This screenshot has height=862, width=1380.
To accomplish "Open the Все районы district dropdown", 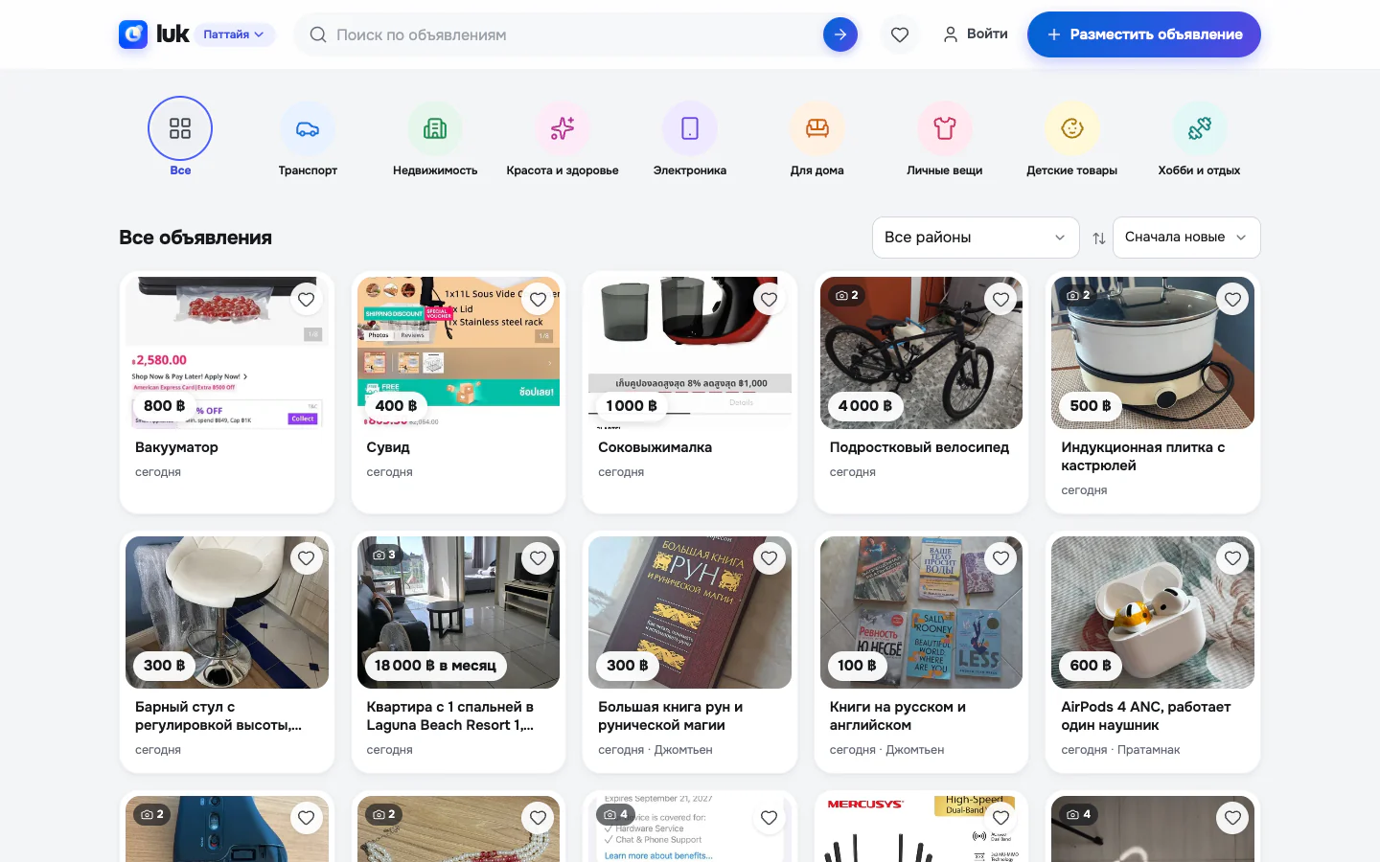I will tap(976, 238).
